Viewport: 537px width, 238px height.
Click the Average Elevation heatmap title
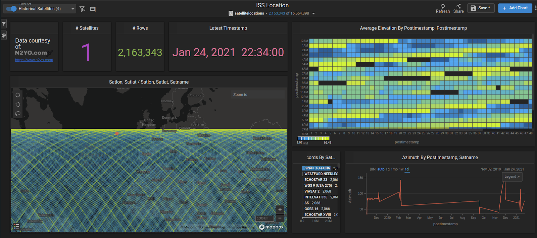(x=413, y=28)
